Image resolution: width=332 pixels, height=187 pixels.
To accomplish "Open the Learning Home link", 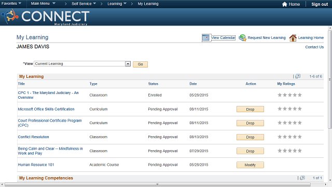I will click(311, 38).
